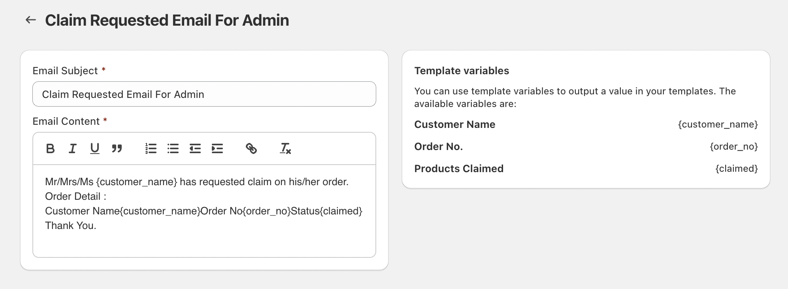Click the Customer Name variable label

click(454, 124)
